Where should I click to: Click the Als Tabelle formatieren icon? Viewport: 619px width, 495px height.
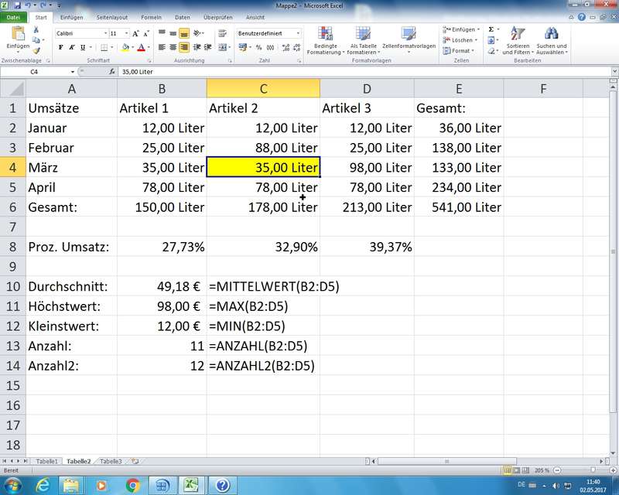click(x=363, y=39)
